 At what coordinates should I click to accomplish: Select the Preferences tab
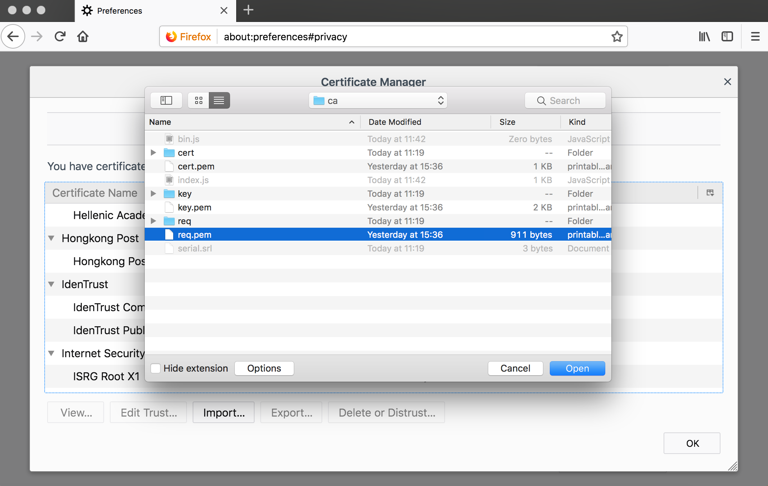(x=120, y=11)
